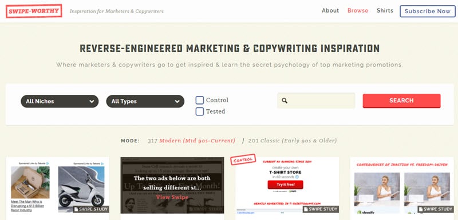Open the Shirts menu link
Viewport: 458px width, 220px height.
point(385,10)
